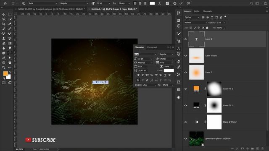Select the Lasso tool
269x151 pixels.
4,19
